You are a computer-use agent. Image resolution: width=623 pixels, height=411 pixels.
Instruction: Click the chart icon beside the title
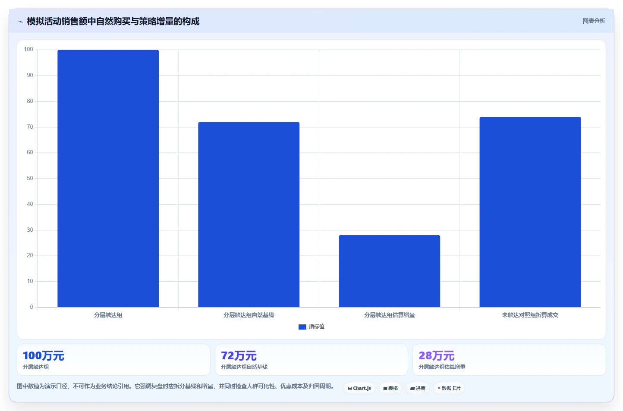click(20, 22)
